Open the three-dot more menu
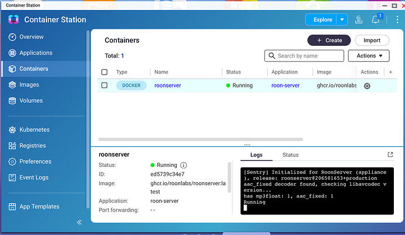Image resolution: width=405 pixels, height=235 pixels. click(x=397, y=19)
